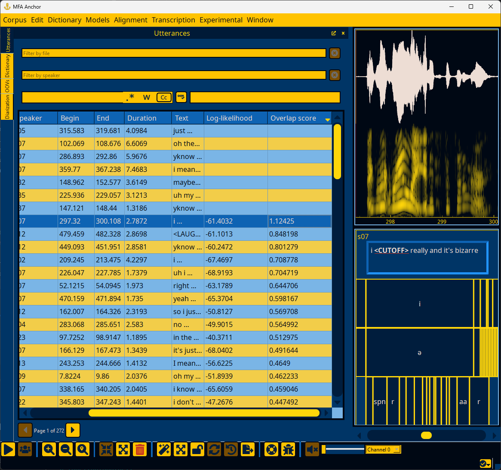Open help via the lifebuoy icon

coord(272,449)
